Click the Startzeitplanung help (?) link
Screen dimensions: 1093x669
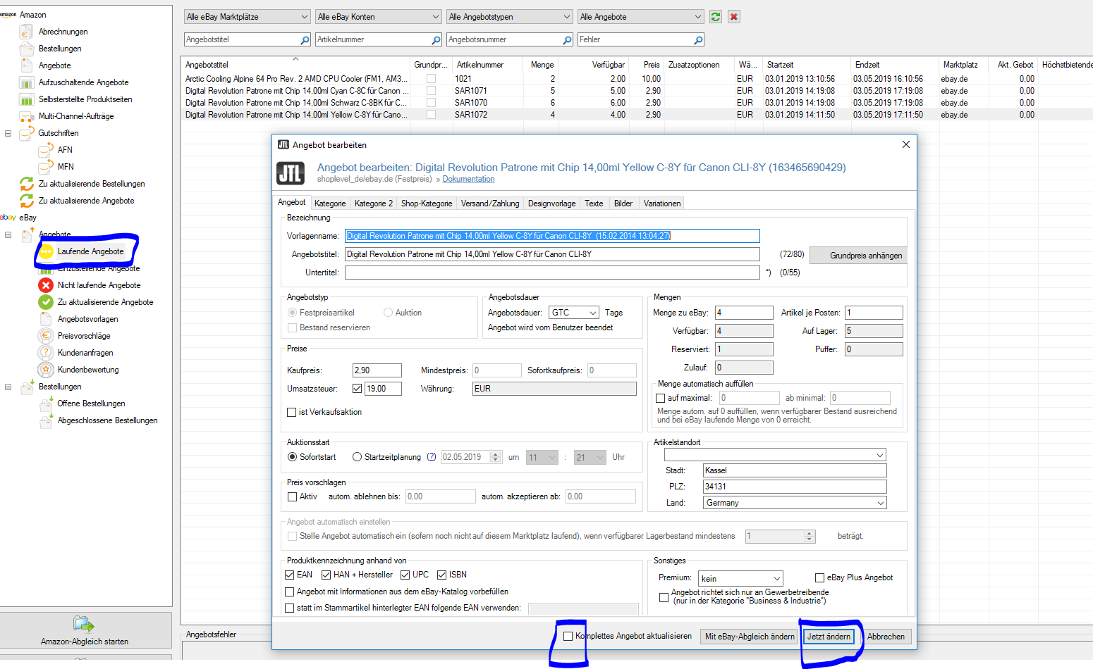(432, 457)
